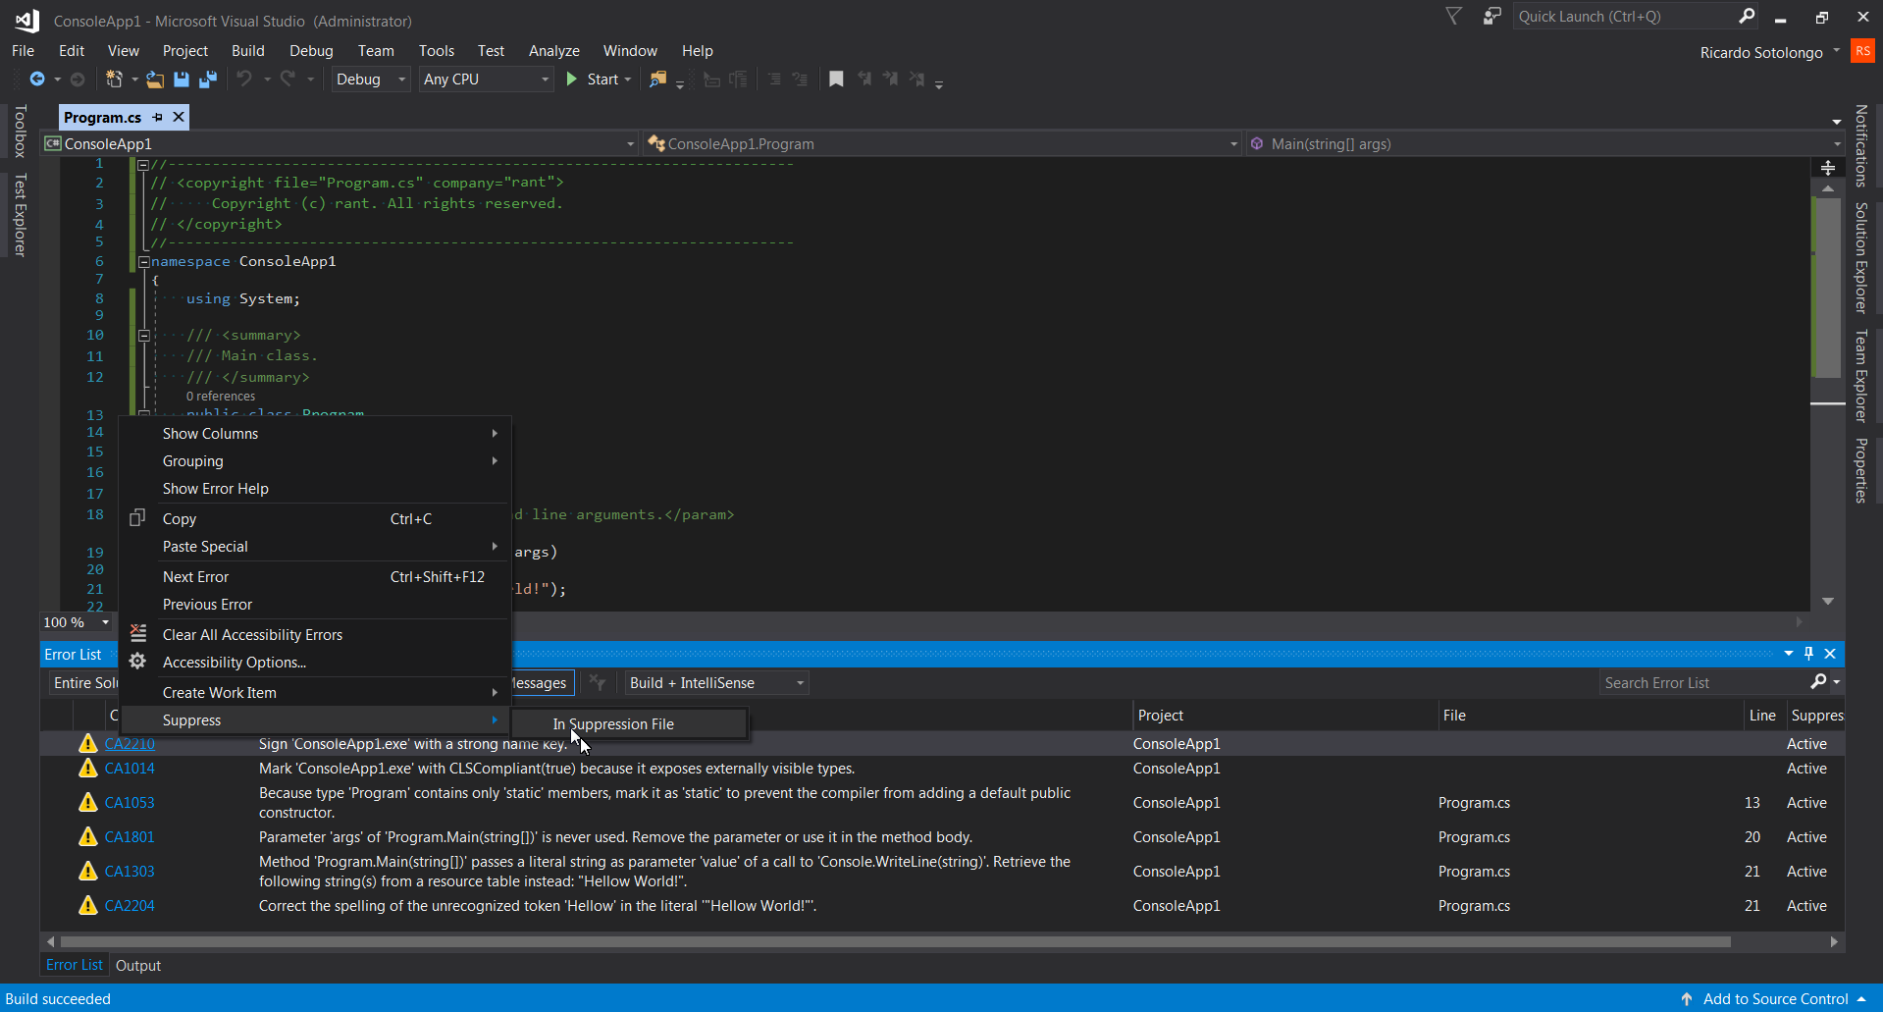
Task: Open the Debug configuration dropdown
Action: click(x=371, y=80)
